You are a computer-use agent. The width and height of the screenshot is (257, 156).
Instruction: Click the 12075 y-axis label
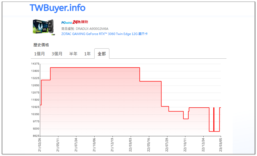(35, 92)
